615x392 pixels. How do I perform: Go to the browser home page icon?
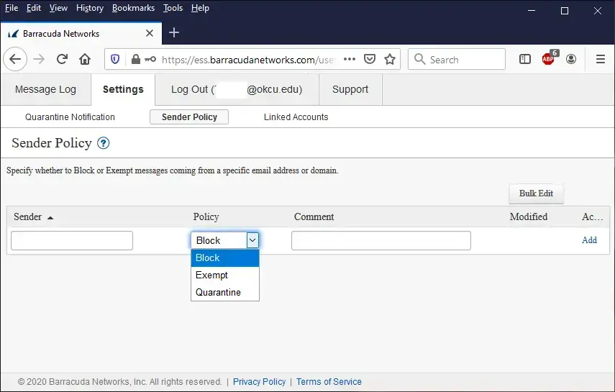tap(85, 60)
